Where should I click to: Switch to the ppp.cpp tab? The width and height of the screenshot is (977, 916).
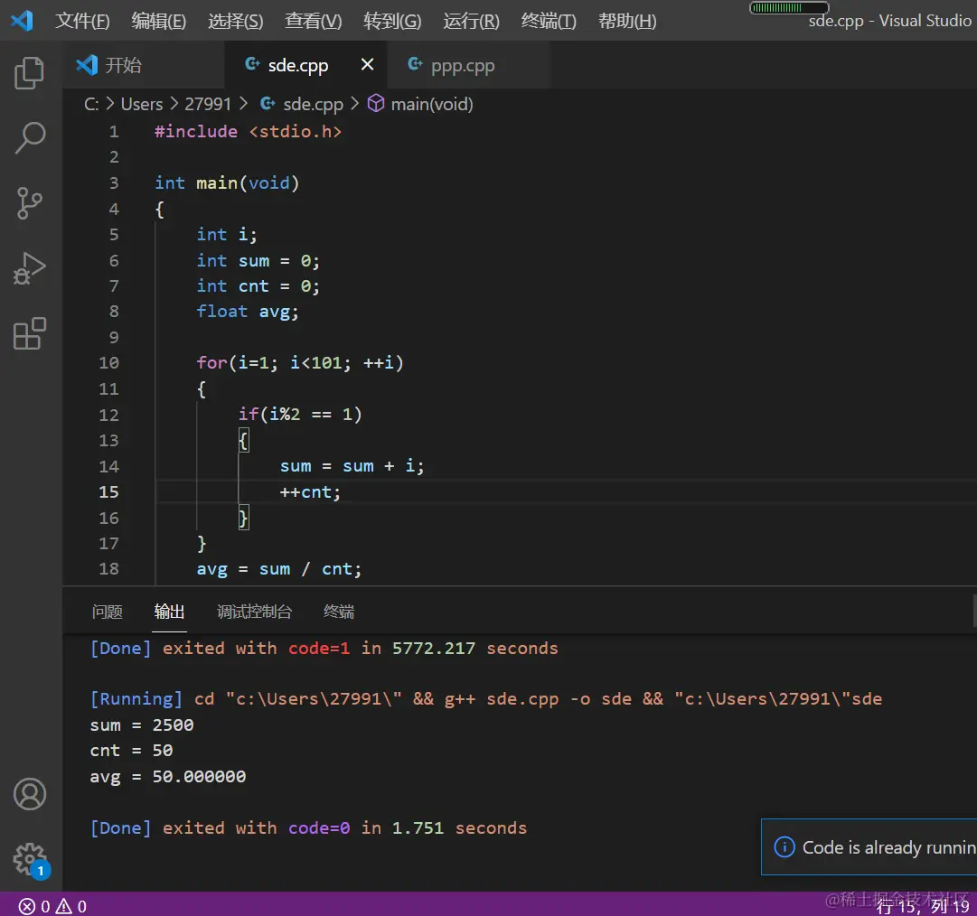click(462, 66)
